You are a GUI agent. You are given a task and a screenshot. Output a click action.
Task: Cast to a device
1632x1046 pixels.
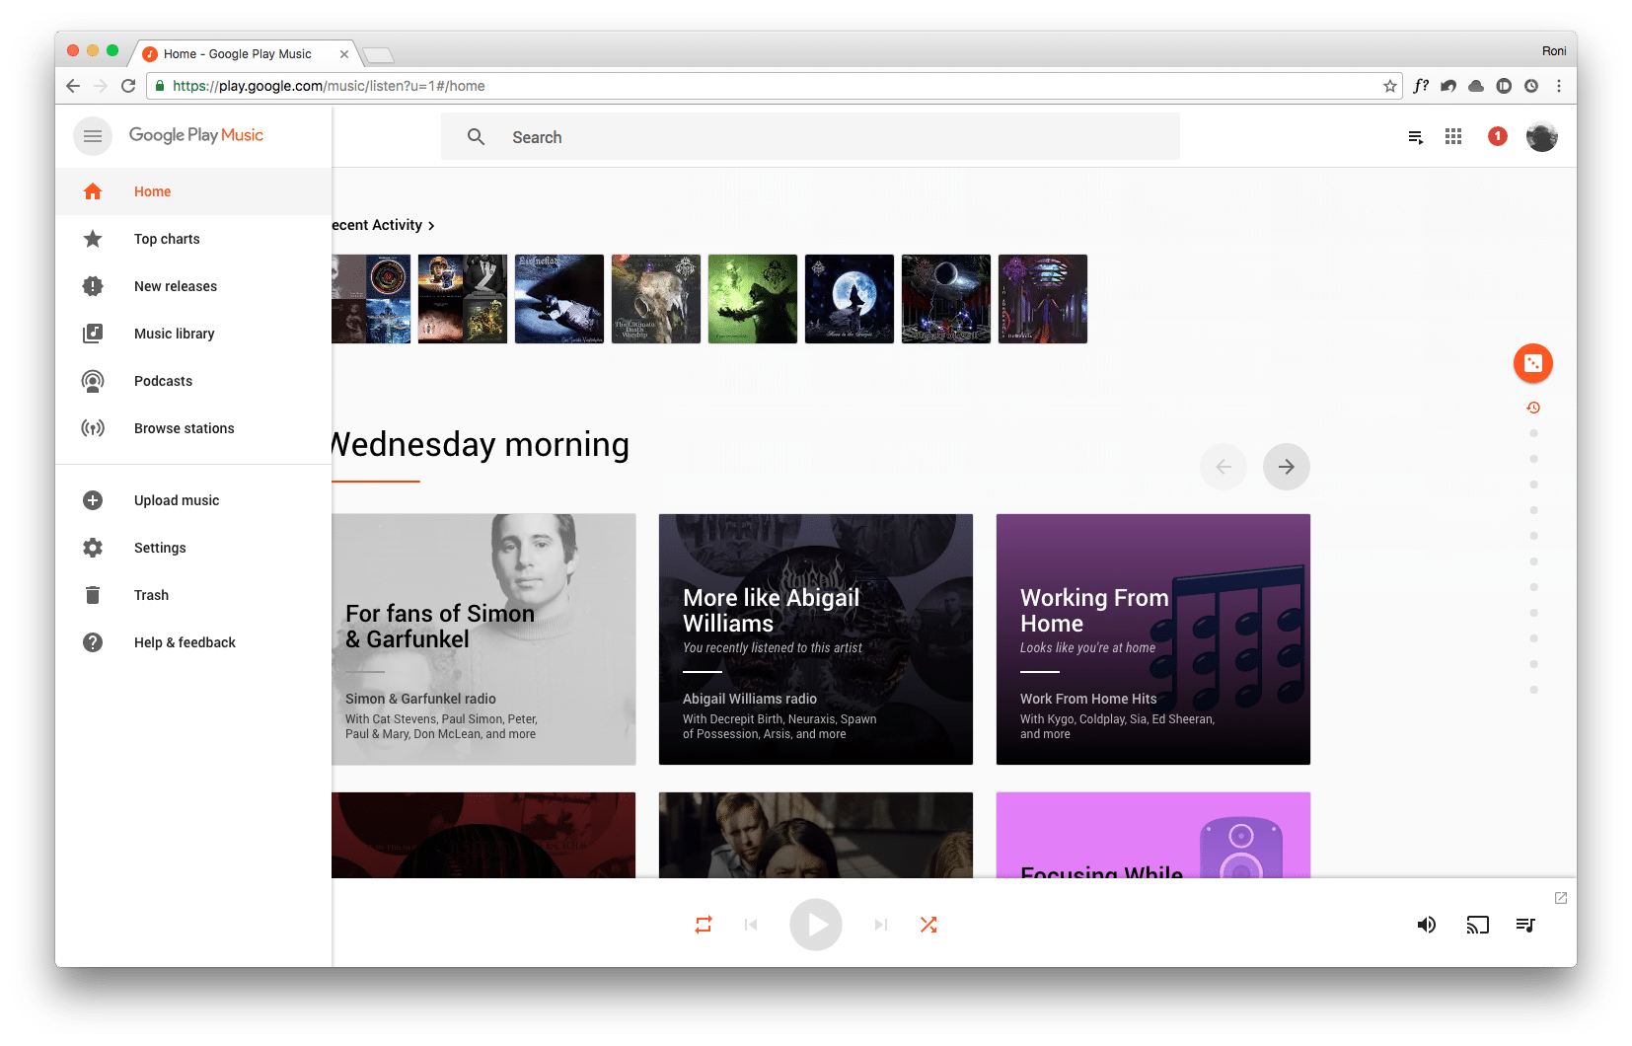click(1477, 925)
